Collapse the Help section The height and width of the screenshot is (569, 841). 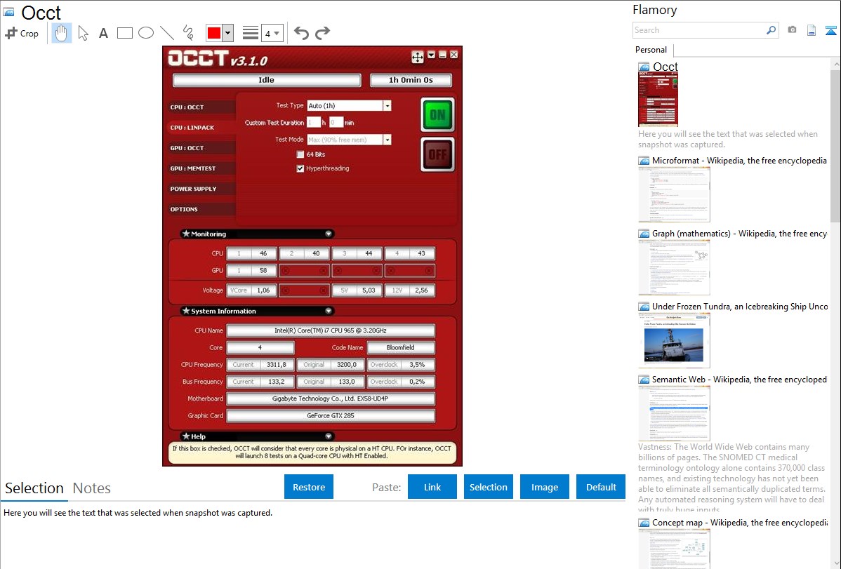point(329,436)
